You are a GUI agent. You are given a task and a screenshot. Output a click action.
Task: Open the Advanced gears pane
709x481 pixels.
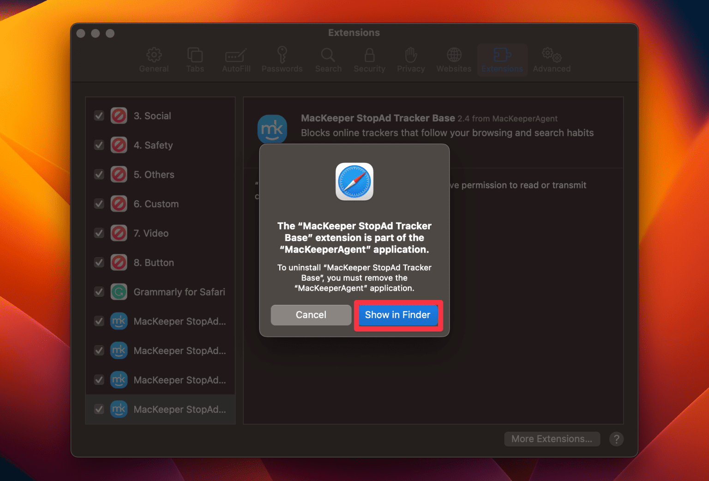pyautogui.click(x=552, y=55)
